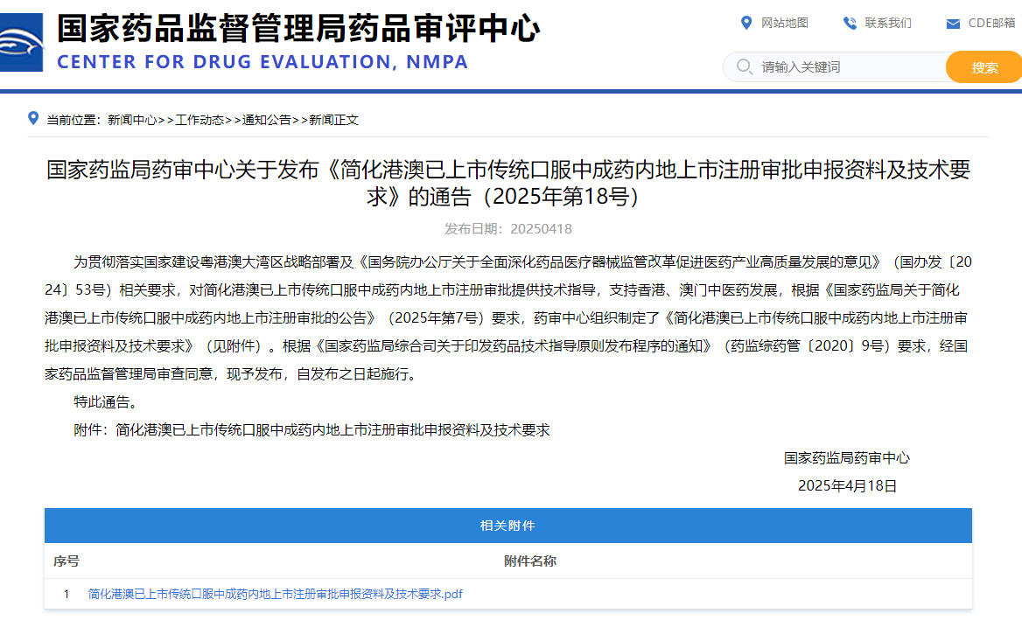The width and height of the screenshot is (1022, 627).
Task: Click the magnifier icon in the search box
Action: (745, 66)
